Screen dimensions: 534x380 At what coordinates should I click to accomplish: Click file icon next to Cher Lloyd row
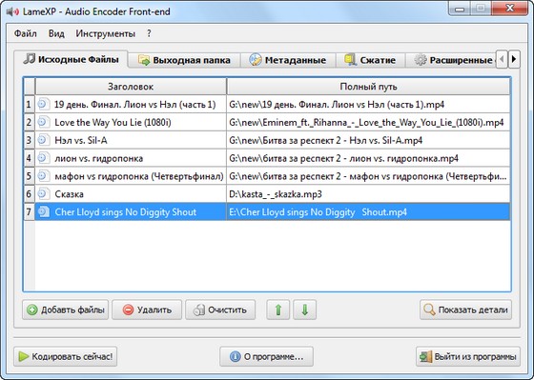tap(43, 211)
